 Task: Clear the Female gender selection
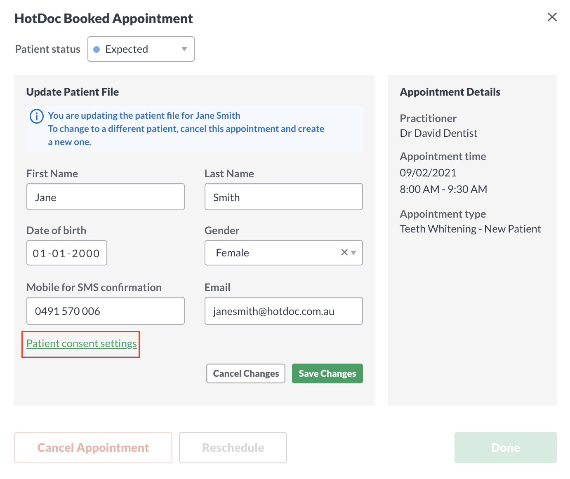coord(344,252)
